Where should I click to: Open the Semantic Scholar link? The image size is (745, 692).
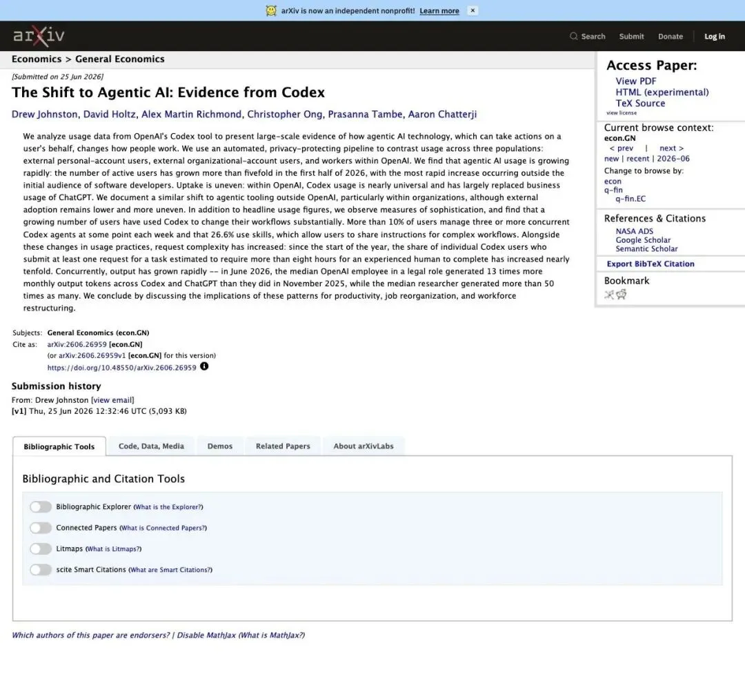pos(646,248)
